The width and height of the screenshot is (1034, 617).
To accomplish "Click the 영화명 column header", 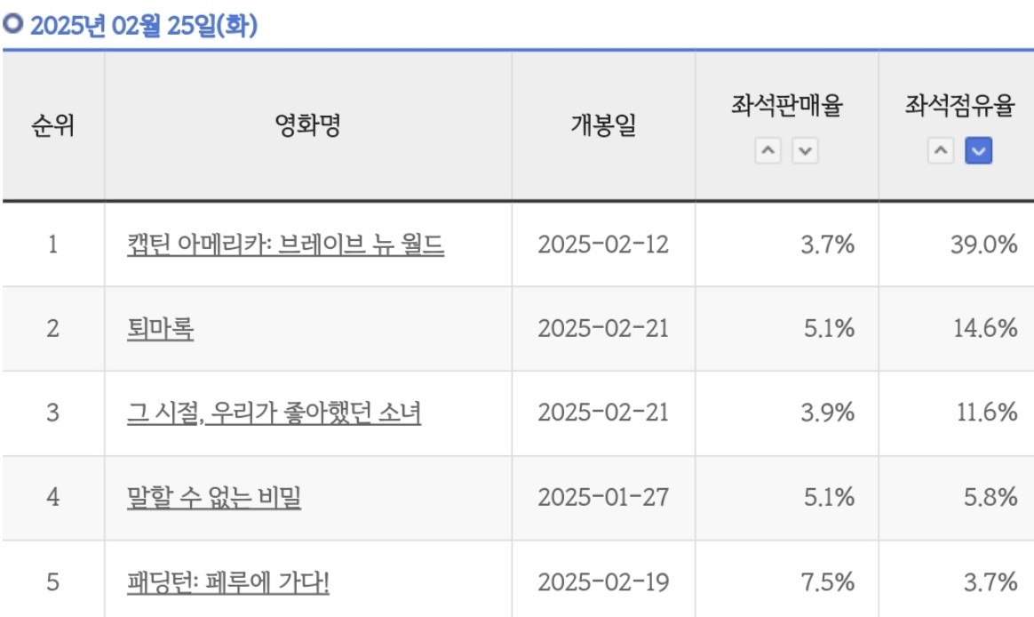I will [x=307, y=127].
